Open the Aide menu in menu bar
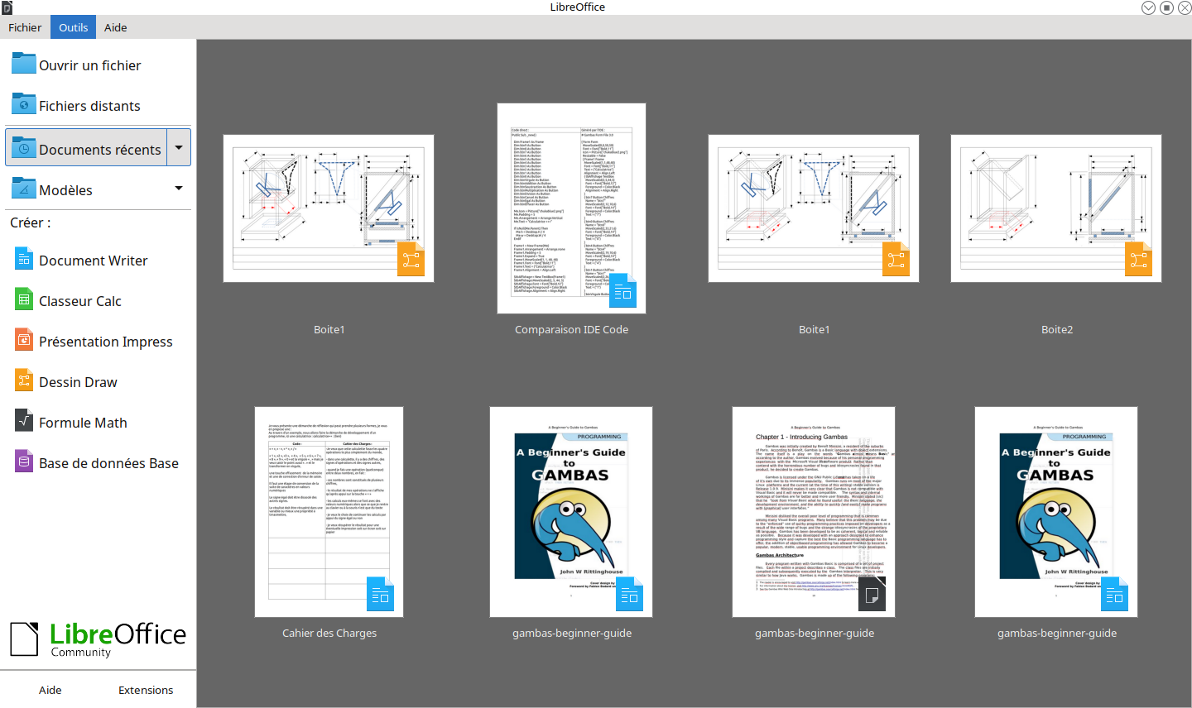This screenshot has height=708, width=1192. [x=116, y=27]
